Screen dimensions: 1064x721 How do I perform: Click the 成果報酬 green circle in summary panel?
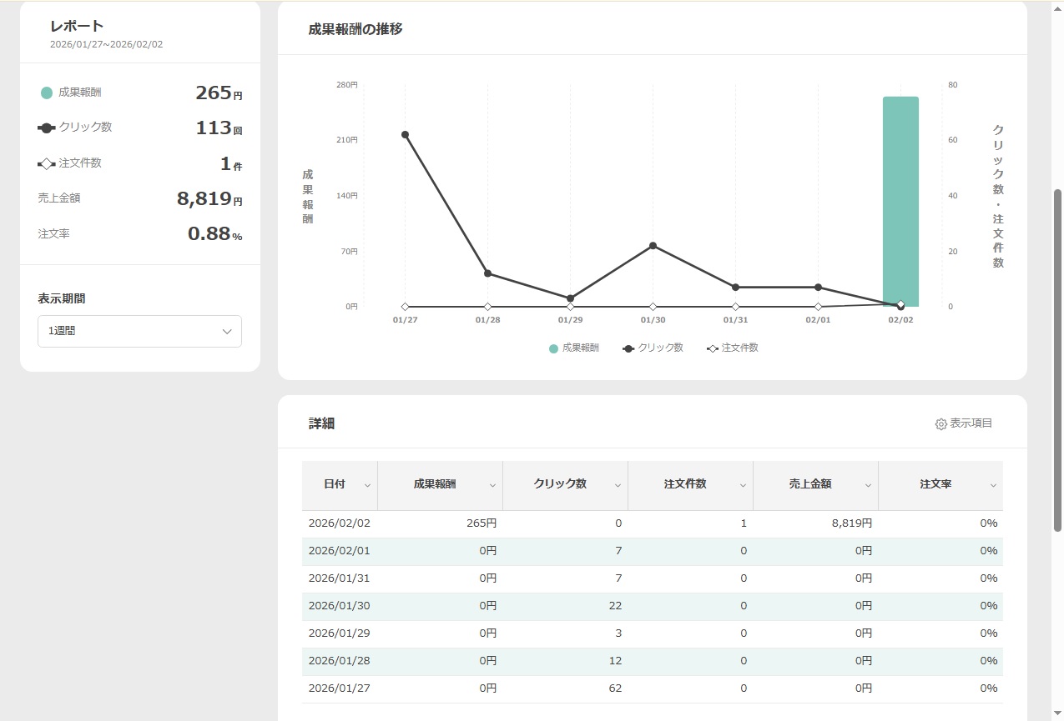pos(47,93)
